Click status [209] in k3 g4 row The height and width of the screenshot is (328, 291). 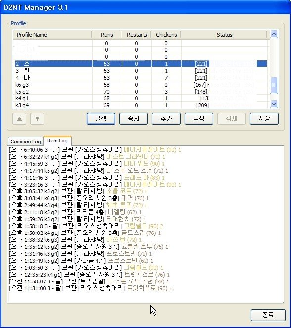(x=202, y=105)
